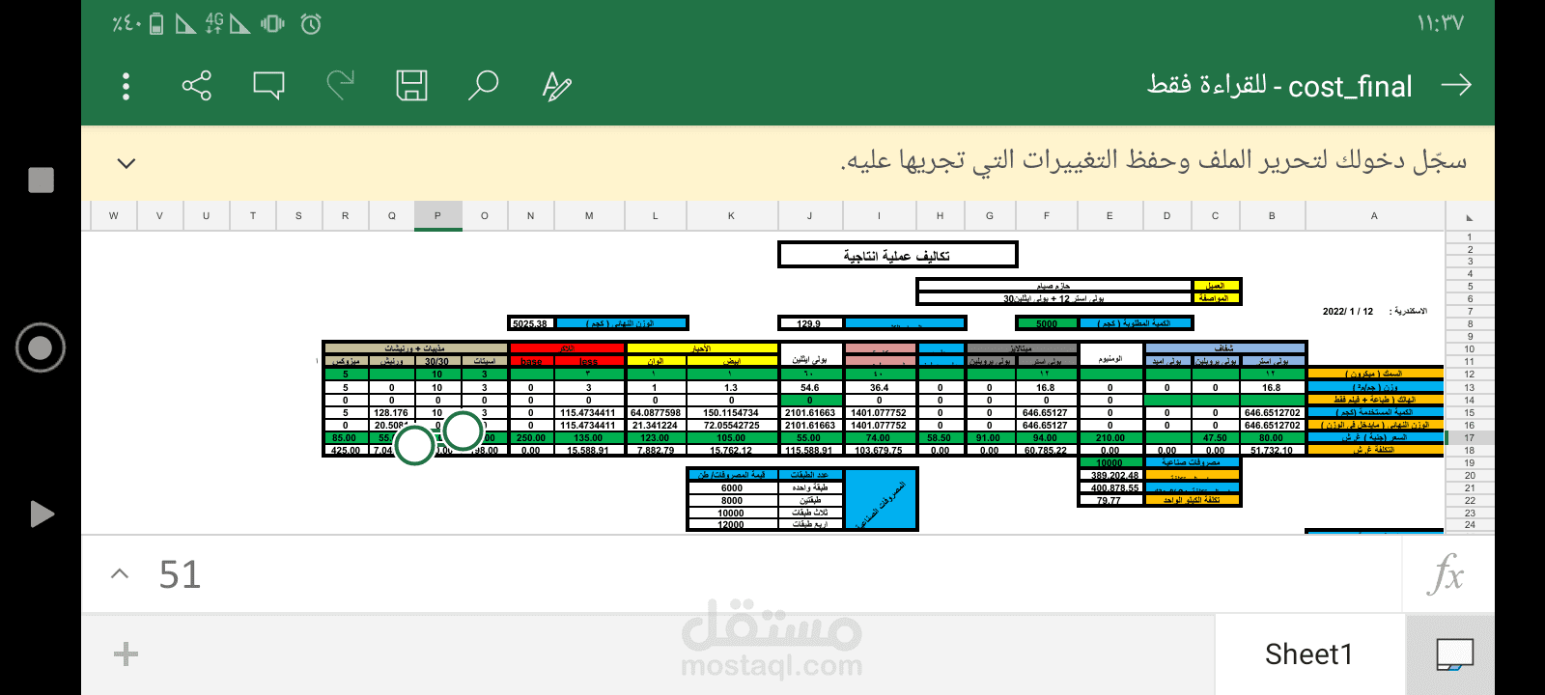
Task: Select cell with value 60,785.22
Action: [1047, 450]
